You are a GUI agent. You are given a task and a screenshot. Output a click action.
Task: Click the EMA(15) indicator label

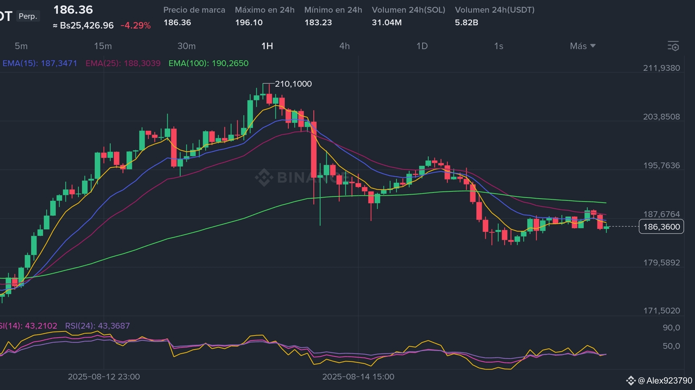click(x=40, y=64)
